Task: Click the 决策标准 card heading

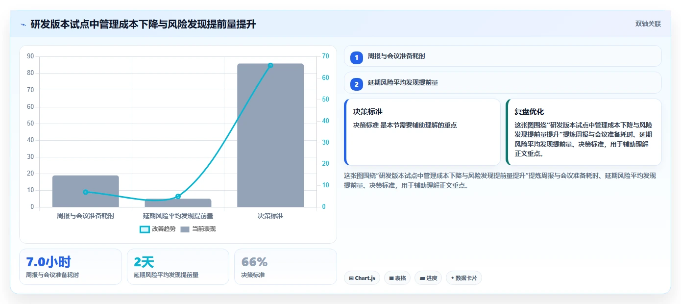Action: point(368,112)
